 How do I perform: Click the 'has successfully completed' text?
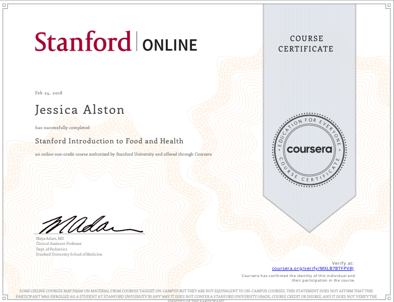click(x=62, y=128)
